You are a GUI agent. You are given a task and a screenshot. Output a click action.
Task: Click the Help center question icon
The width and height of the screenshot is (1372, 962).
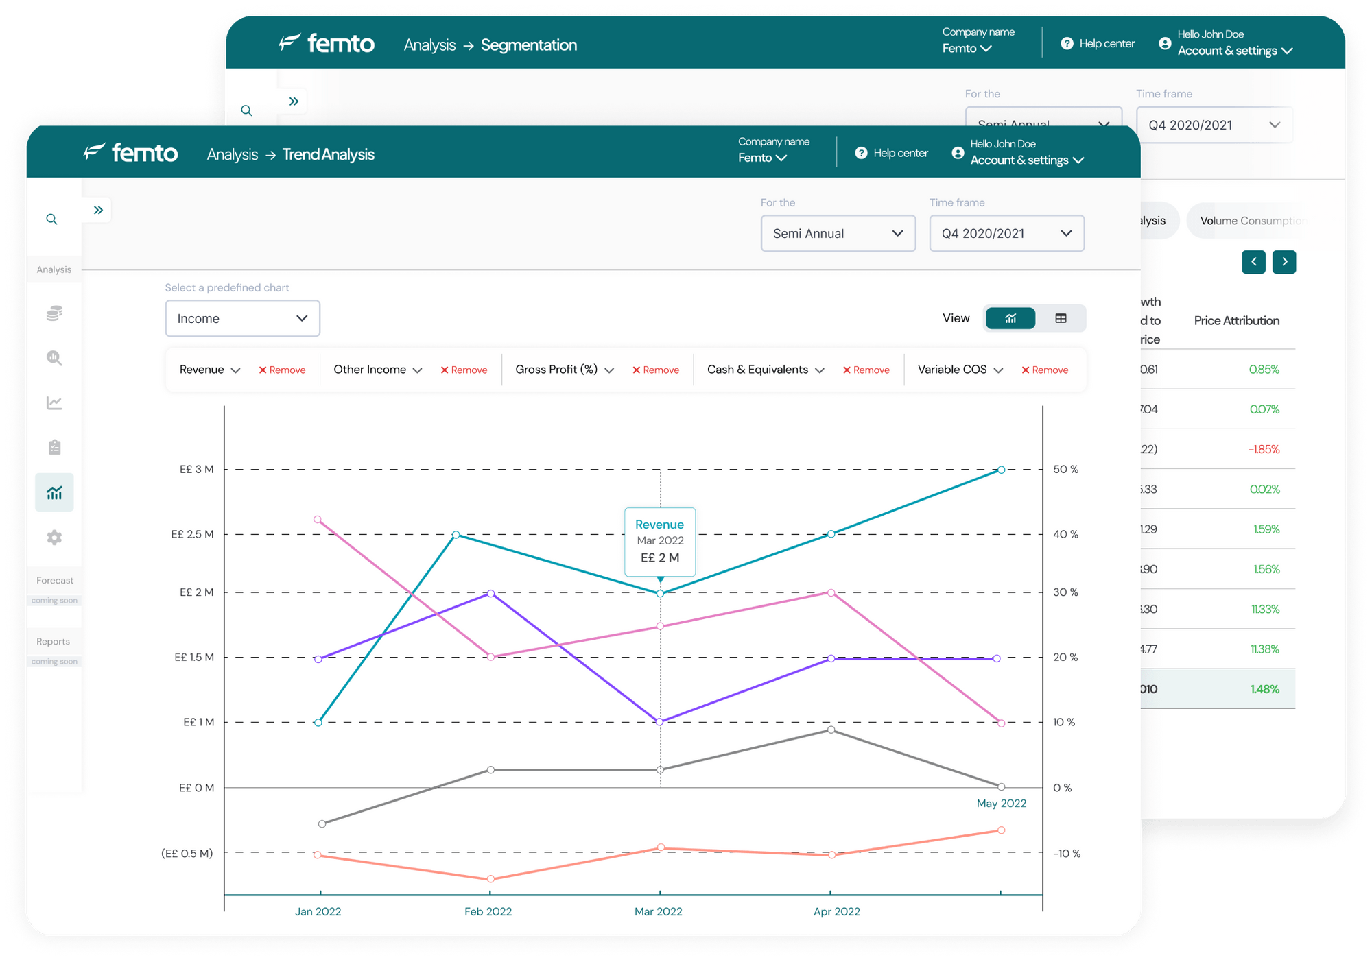[x=861, y=153]
